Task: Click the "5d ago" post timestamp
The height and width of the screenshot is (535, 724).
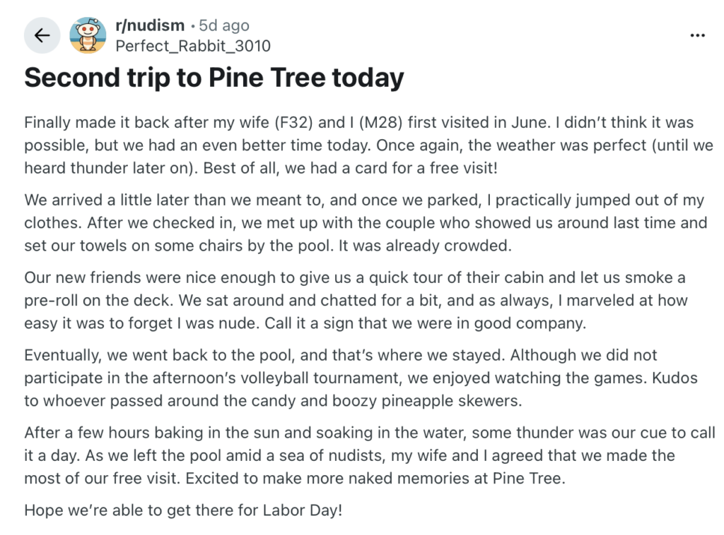Action: (224, 25)
